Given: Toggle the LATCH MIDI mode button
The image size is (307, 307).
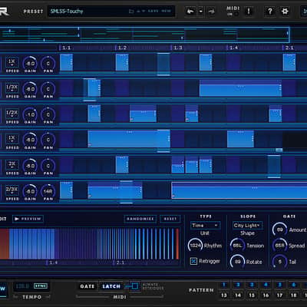Looking at the screenshot, I should (x=111, y=286).
